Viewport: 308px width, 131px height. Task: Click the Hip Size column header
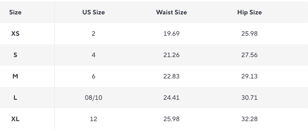[249, 12]
